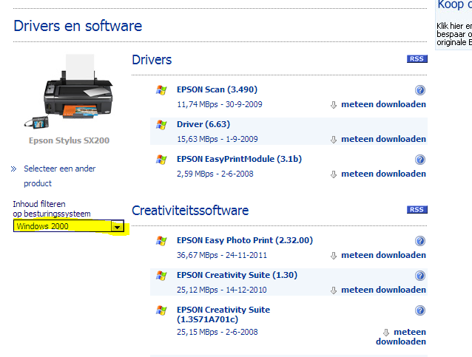This screenshot has width=472, height=357.
Task: Click the 'Inhoud filteren op besturingssysteem' label
Action: point(52,208)
